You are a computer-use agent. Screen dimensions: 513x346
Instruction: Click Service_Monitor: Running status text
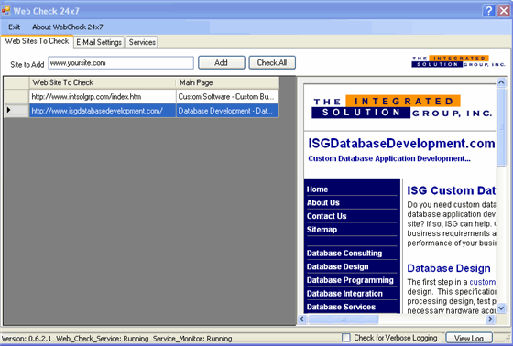tap(192, 339)
